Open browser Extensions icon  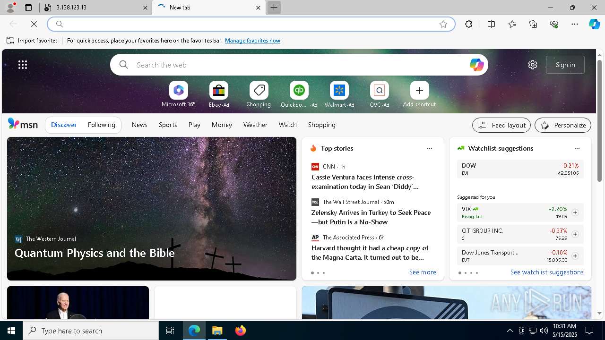(x=468, y=24)
